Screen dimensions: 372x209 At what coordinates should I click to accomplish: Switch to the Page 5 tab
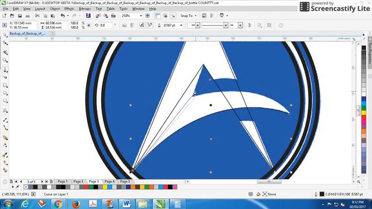coord(125,182)
